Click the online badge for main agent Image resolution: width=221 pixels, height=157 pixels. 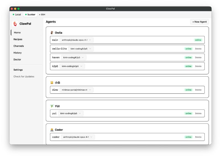pyautogui.click(x=198, y=40)
